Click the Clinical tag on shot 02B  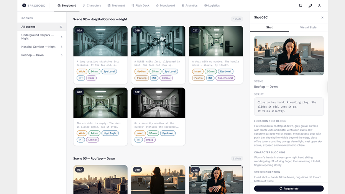pyautogui.click(x=166, y=78)
